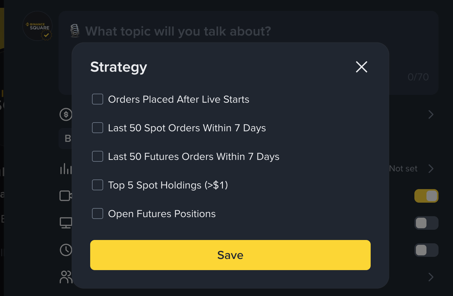This screenshot has width=453, height=296.
Task: Click the microphone icon beside topic field
Action: (x=75, y=31)
